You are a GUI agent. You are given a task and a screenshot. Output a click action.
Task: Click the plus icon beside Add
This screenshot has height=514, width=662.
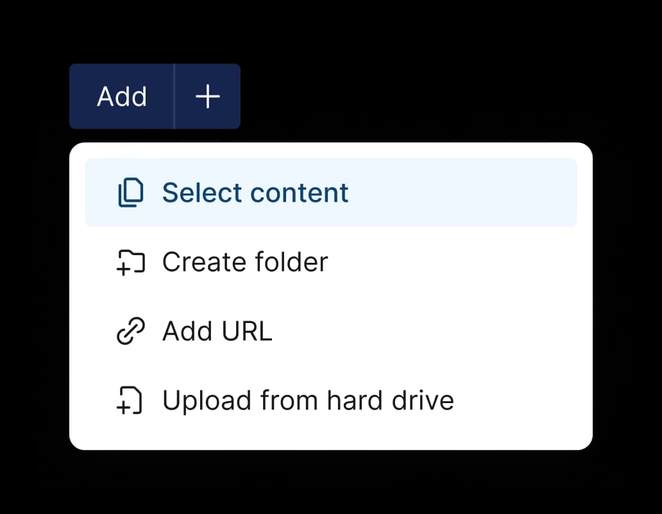(x=207, y=96)
